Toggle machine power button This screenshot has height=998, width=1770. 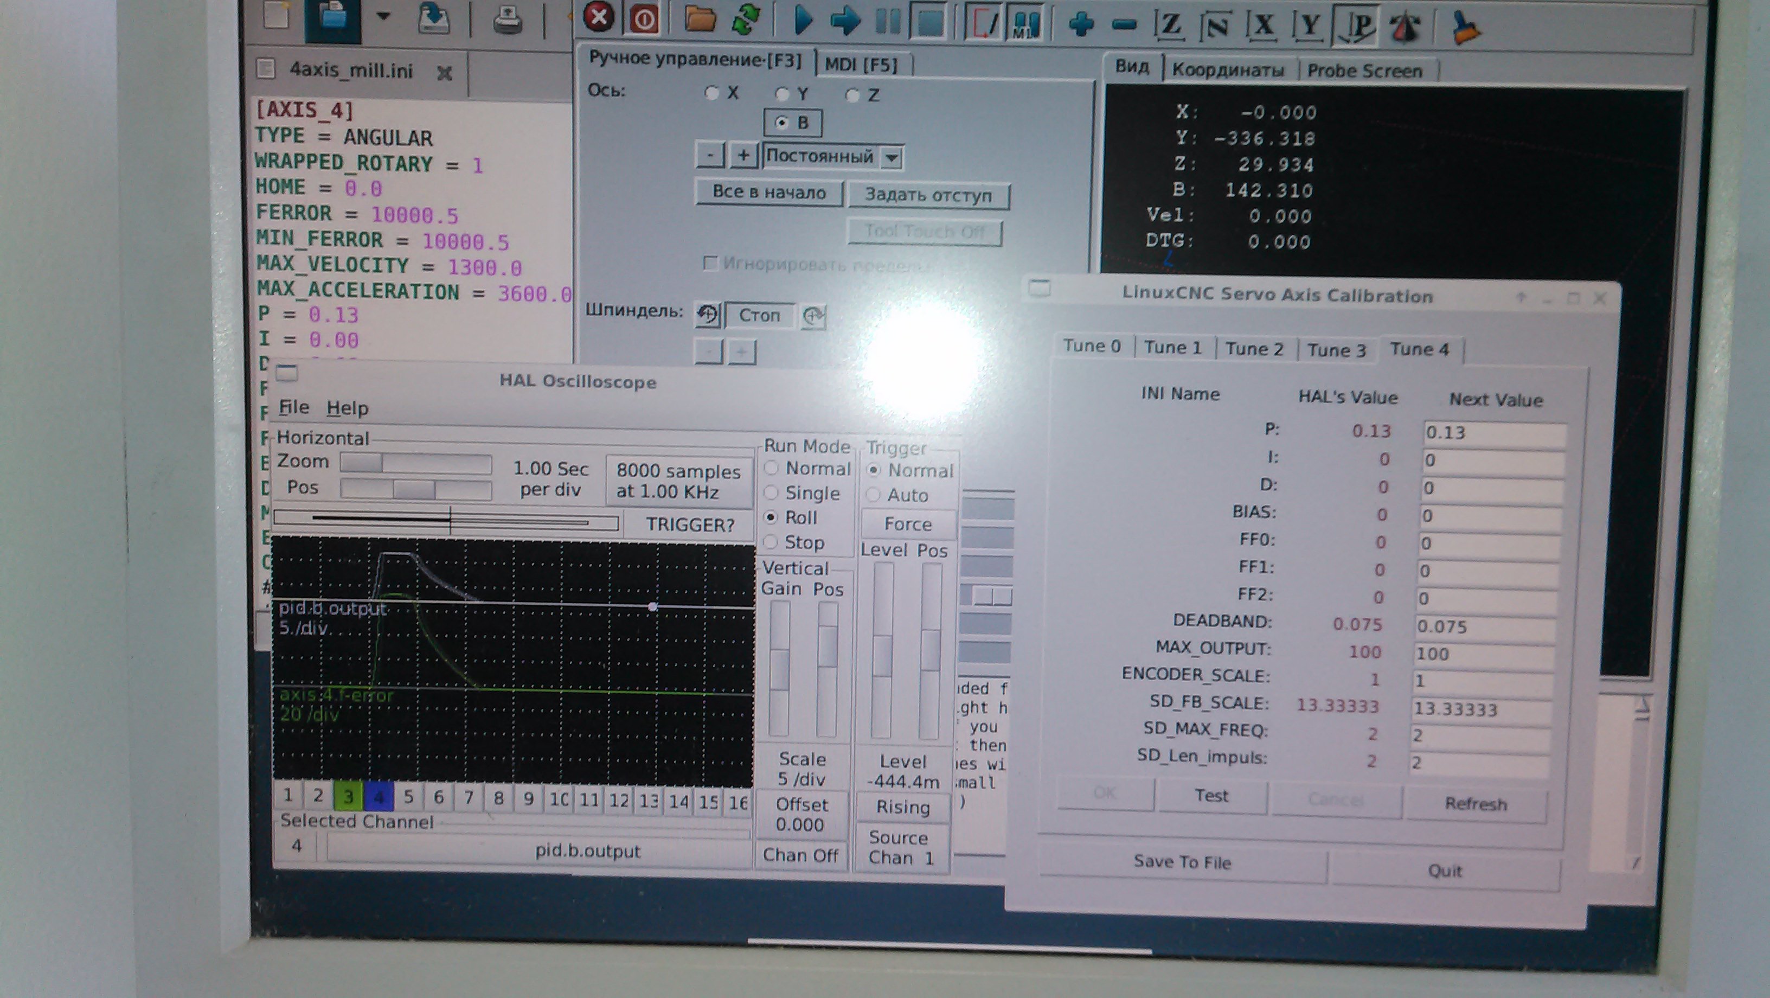coord(644,18)
